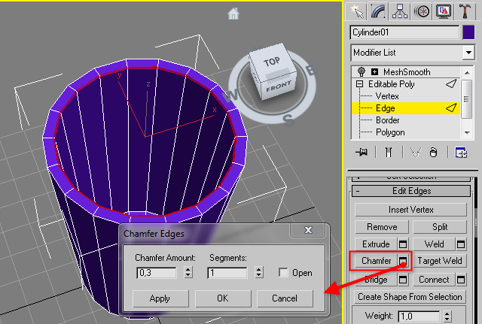Click the Remove button
482x324 pixels.
(382, 227)
